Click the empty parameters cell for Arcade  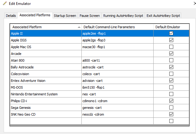117,54
